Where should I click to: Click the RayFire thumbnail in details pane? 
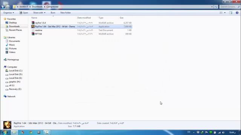7,125
